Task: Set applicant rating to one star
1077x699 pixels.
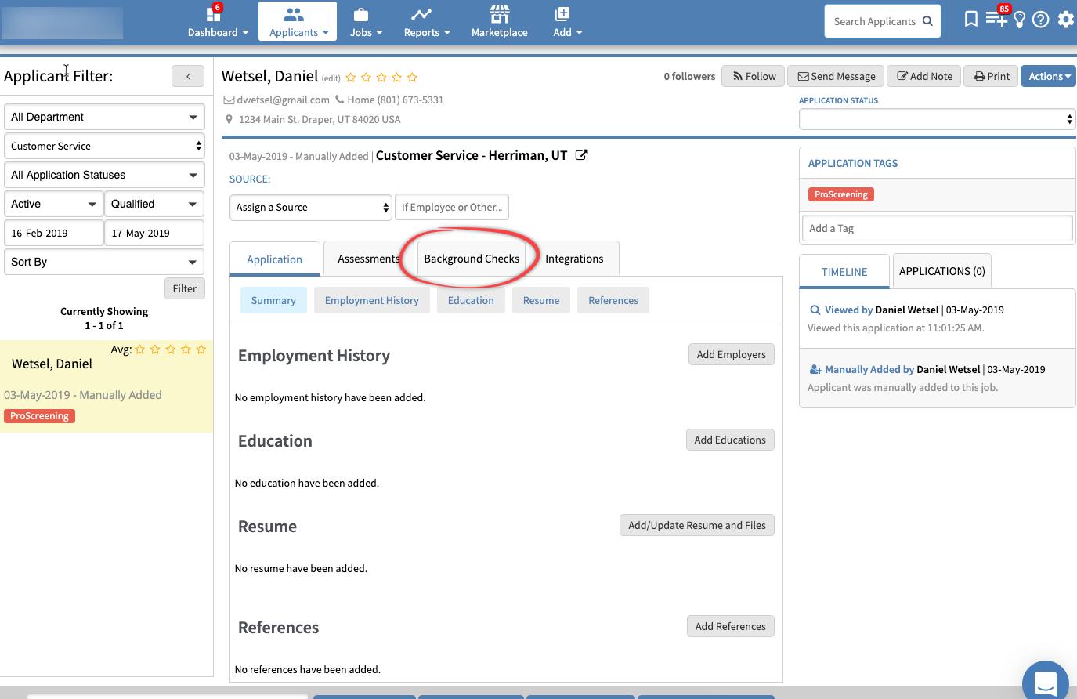Action: [351, 78]
